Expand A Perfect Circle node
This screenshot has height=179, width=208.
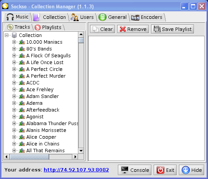(14, 69)
